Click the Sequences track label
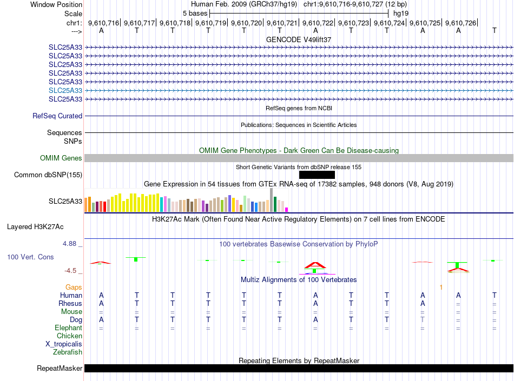514x381 pixels. coord(64,132)
